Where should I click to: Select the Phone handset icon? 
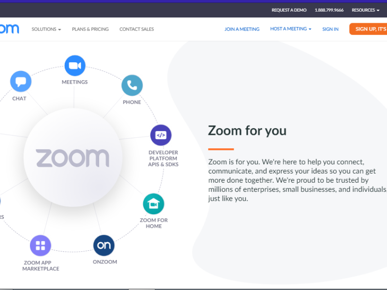(132, 86)
